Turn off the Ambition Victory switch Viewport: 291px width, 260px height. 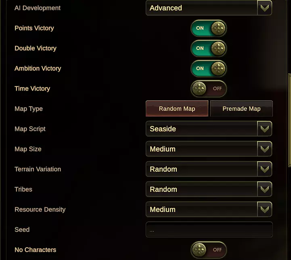point(209,69)
